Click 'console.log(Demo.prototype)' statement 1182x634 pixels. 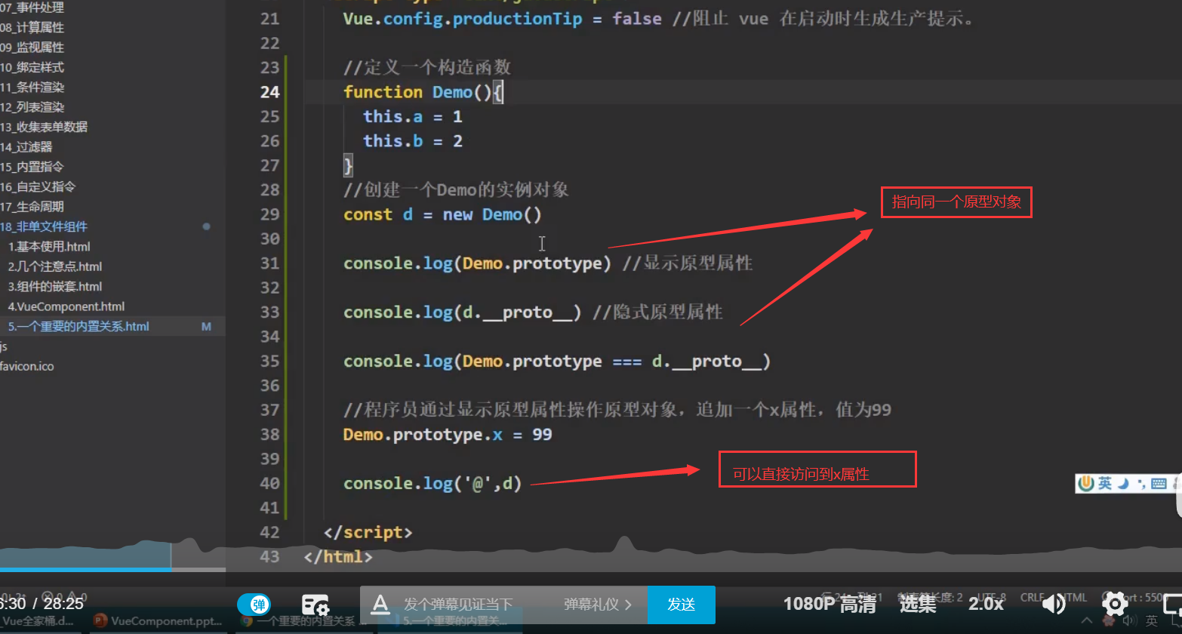pos(477,263)
